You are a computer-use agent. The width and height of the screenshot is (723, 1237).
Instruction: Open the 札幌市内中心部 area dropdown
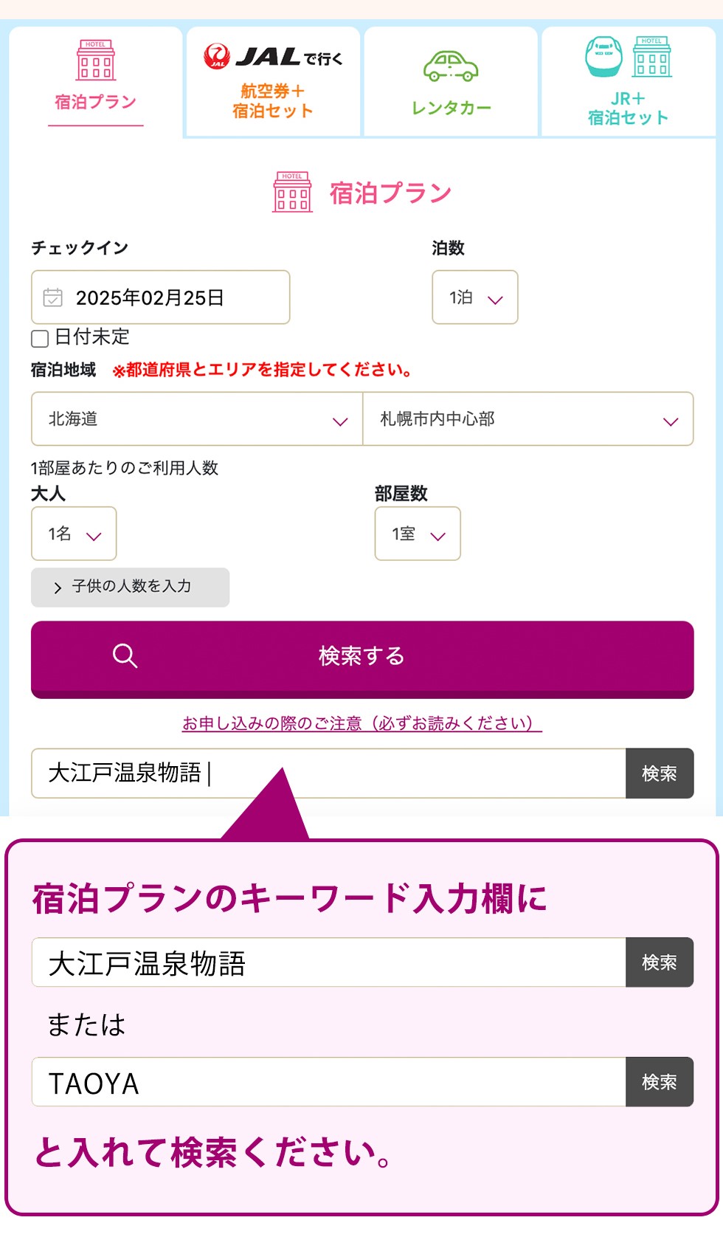click(528, 419)
